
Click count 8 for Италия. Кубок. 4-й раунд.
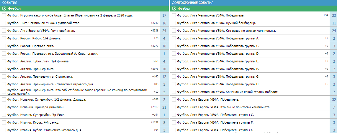click(x=164, y=122)
